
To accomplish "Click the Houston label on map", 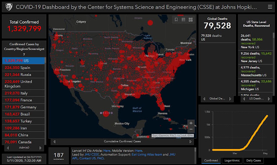I will (x=130, y=94).
